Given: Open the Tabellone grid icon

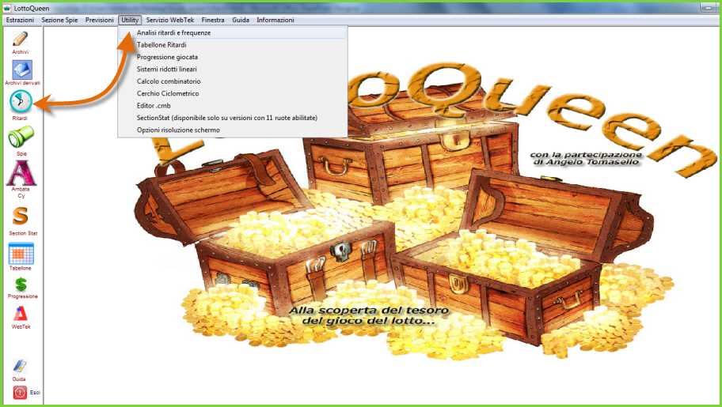Looking at the screenshot, I should pos(21,254).
